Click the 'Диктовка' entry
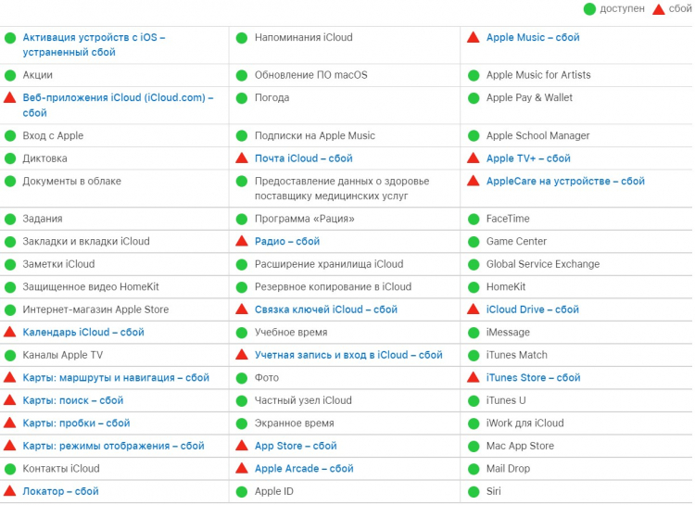Image resolution: width=695 pixels, height=505 pixels. pos(44,158)
